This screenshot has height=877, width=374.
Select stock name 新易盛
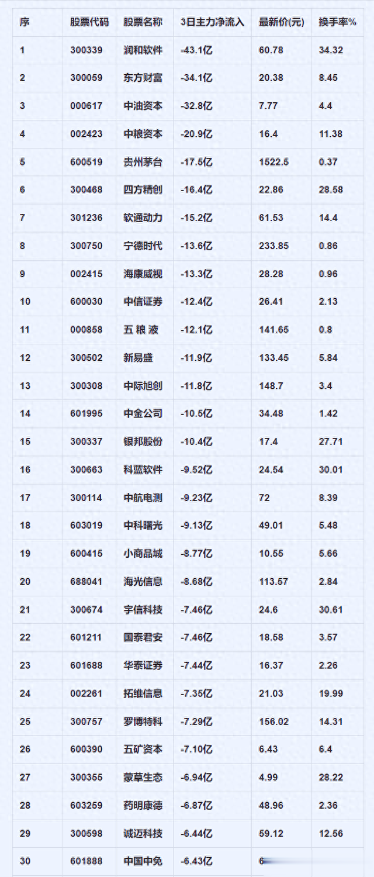pyautogui.click(x=138, y=358)
